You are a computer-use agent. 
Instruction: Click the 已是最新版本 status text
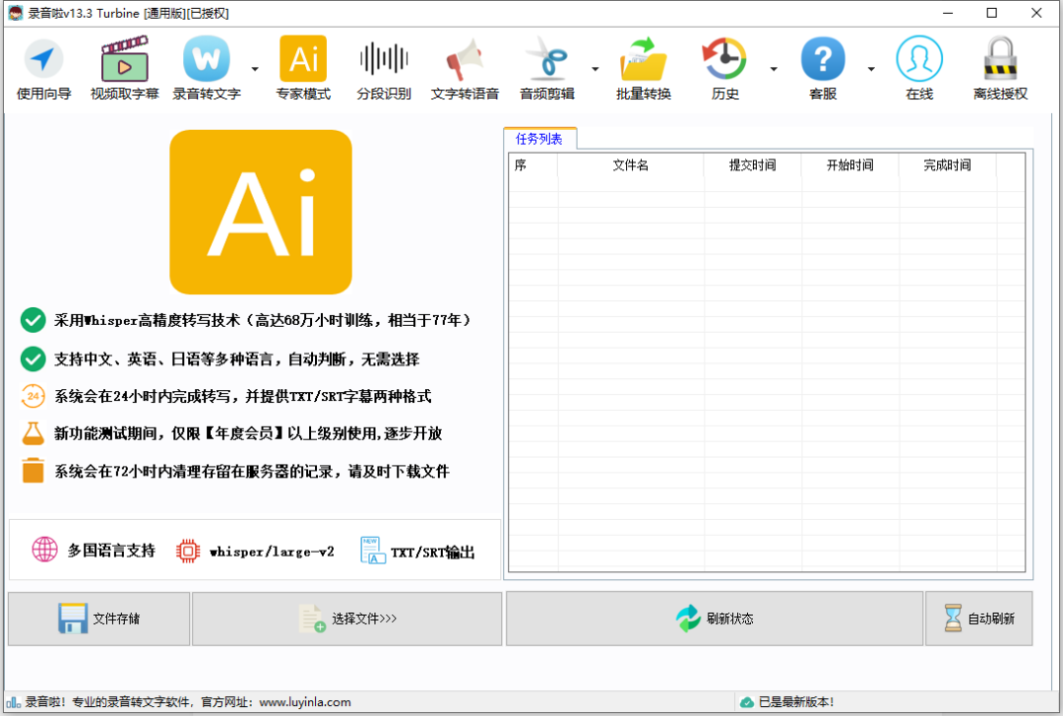tap(796, 702)
